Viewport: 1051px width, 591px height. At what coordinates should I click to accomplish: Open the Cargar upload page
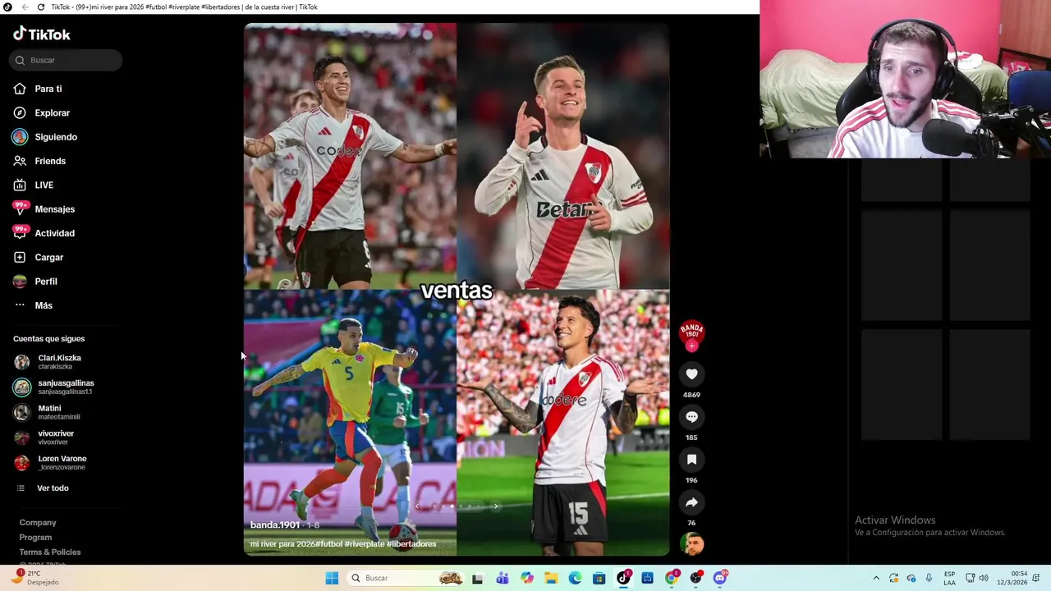[38, 257]
